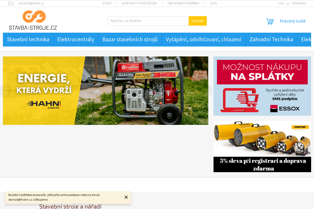Read the OBCHODNÍ PODMÍNKY terms
Screen dimensions: 314x209
click(184, 3)
